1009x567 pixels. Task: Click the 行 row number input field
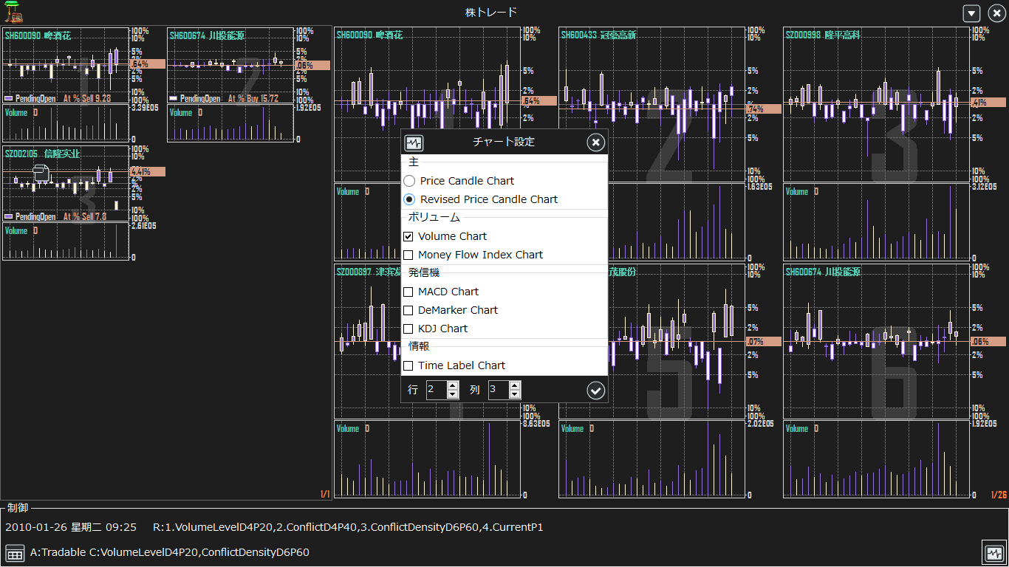tap(437, 390)
